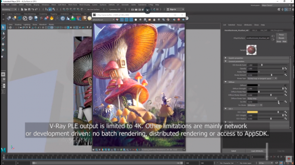The width and height of the screenshot is (295, 165).
Task: Switch to four-view viewport layout
Action: point(3,80)
